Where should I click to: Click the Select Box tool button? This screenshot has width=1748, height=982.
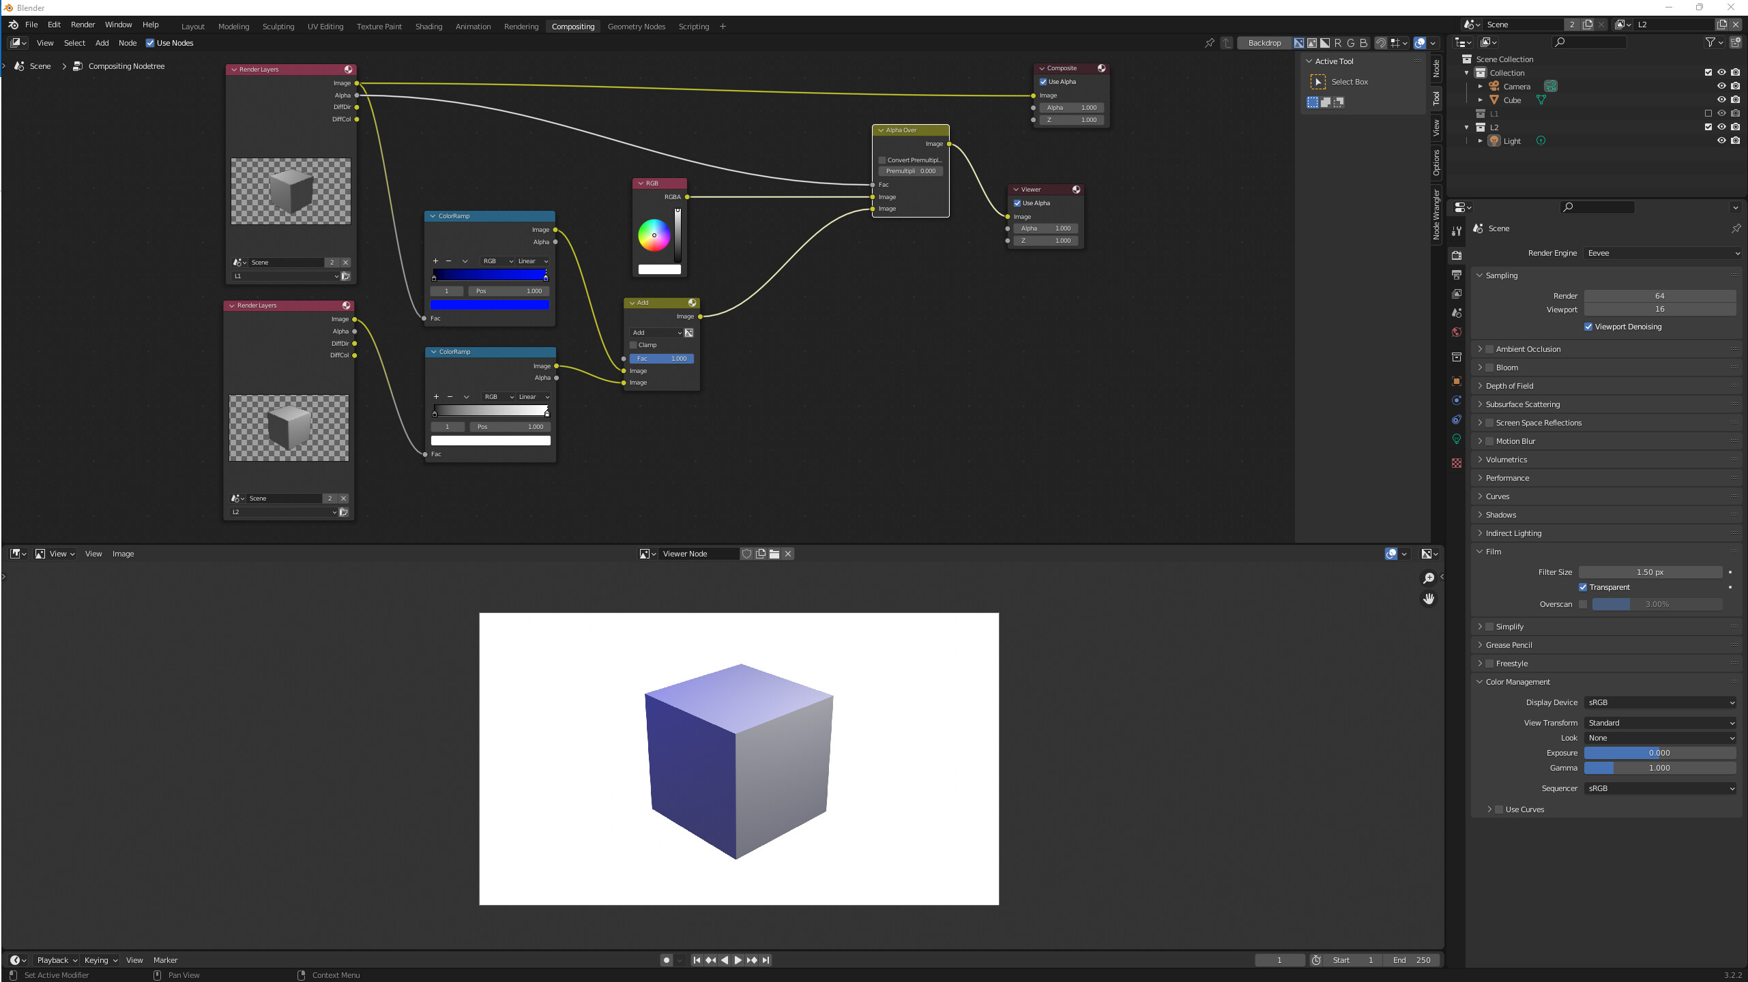click(1318, 82)
